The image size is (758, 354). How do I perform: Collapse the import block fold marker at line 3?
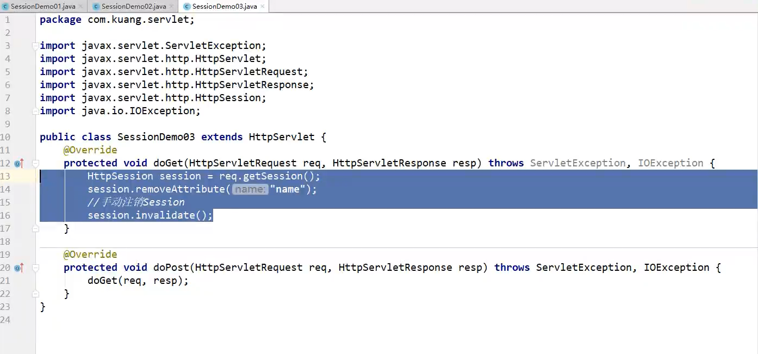[x=35, y=46]
